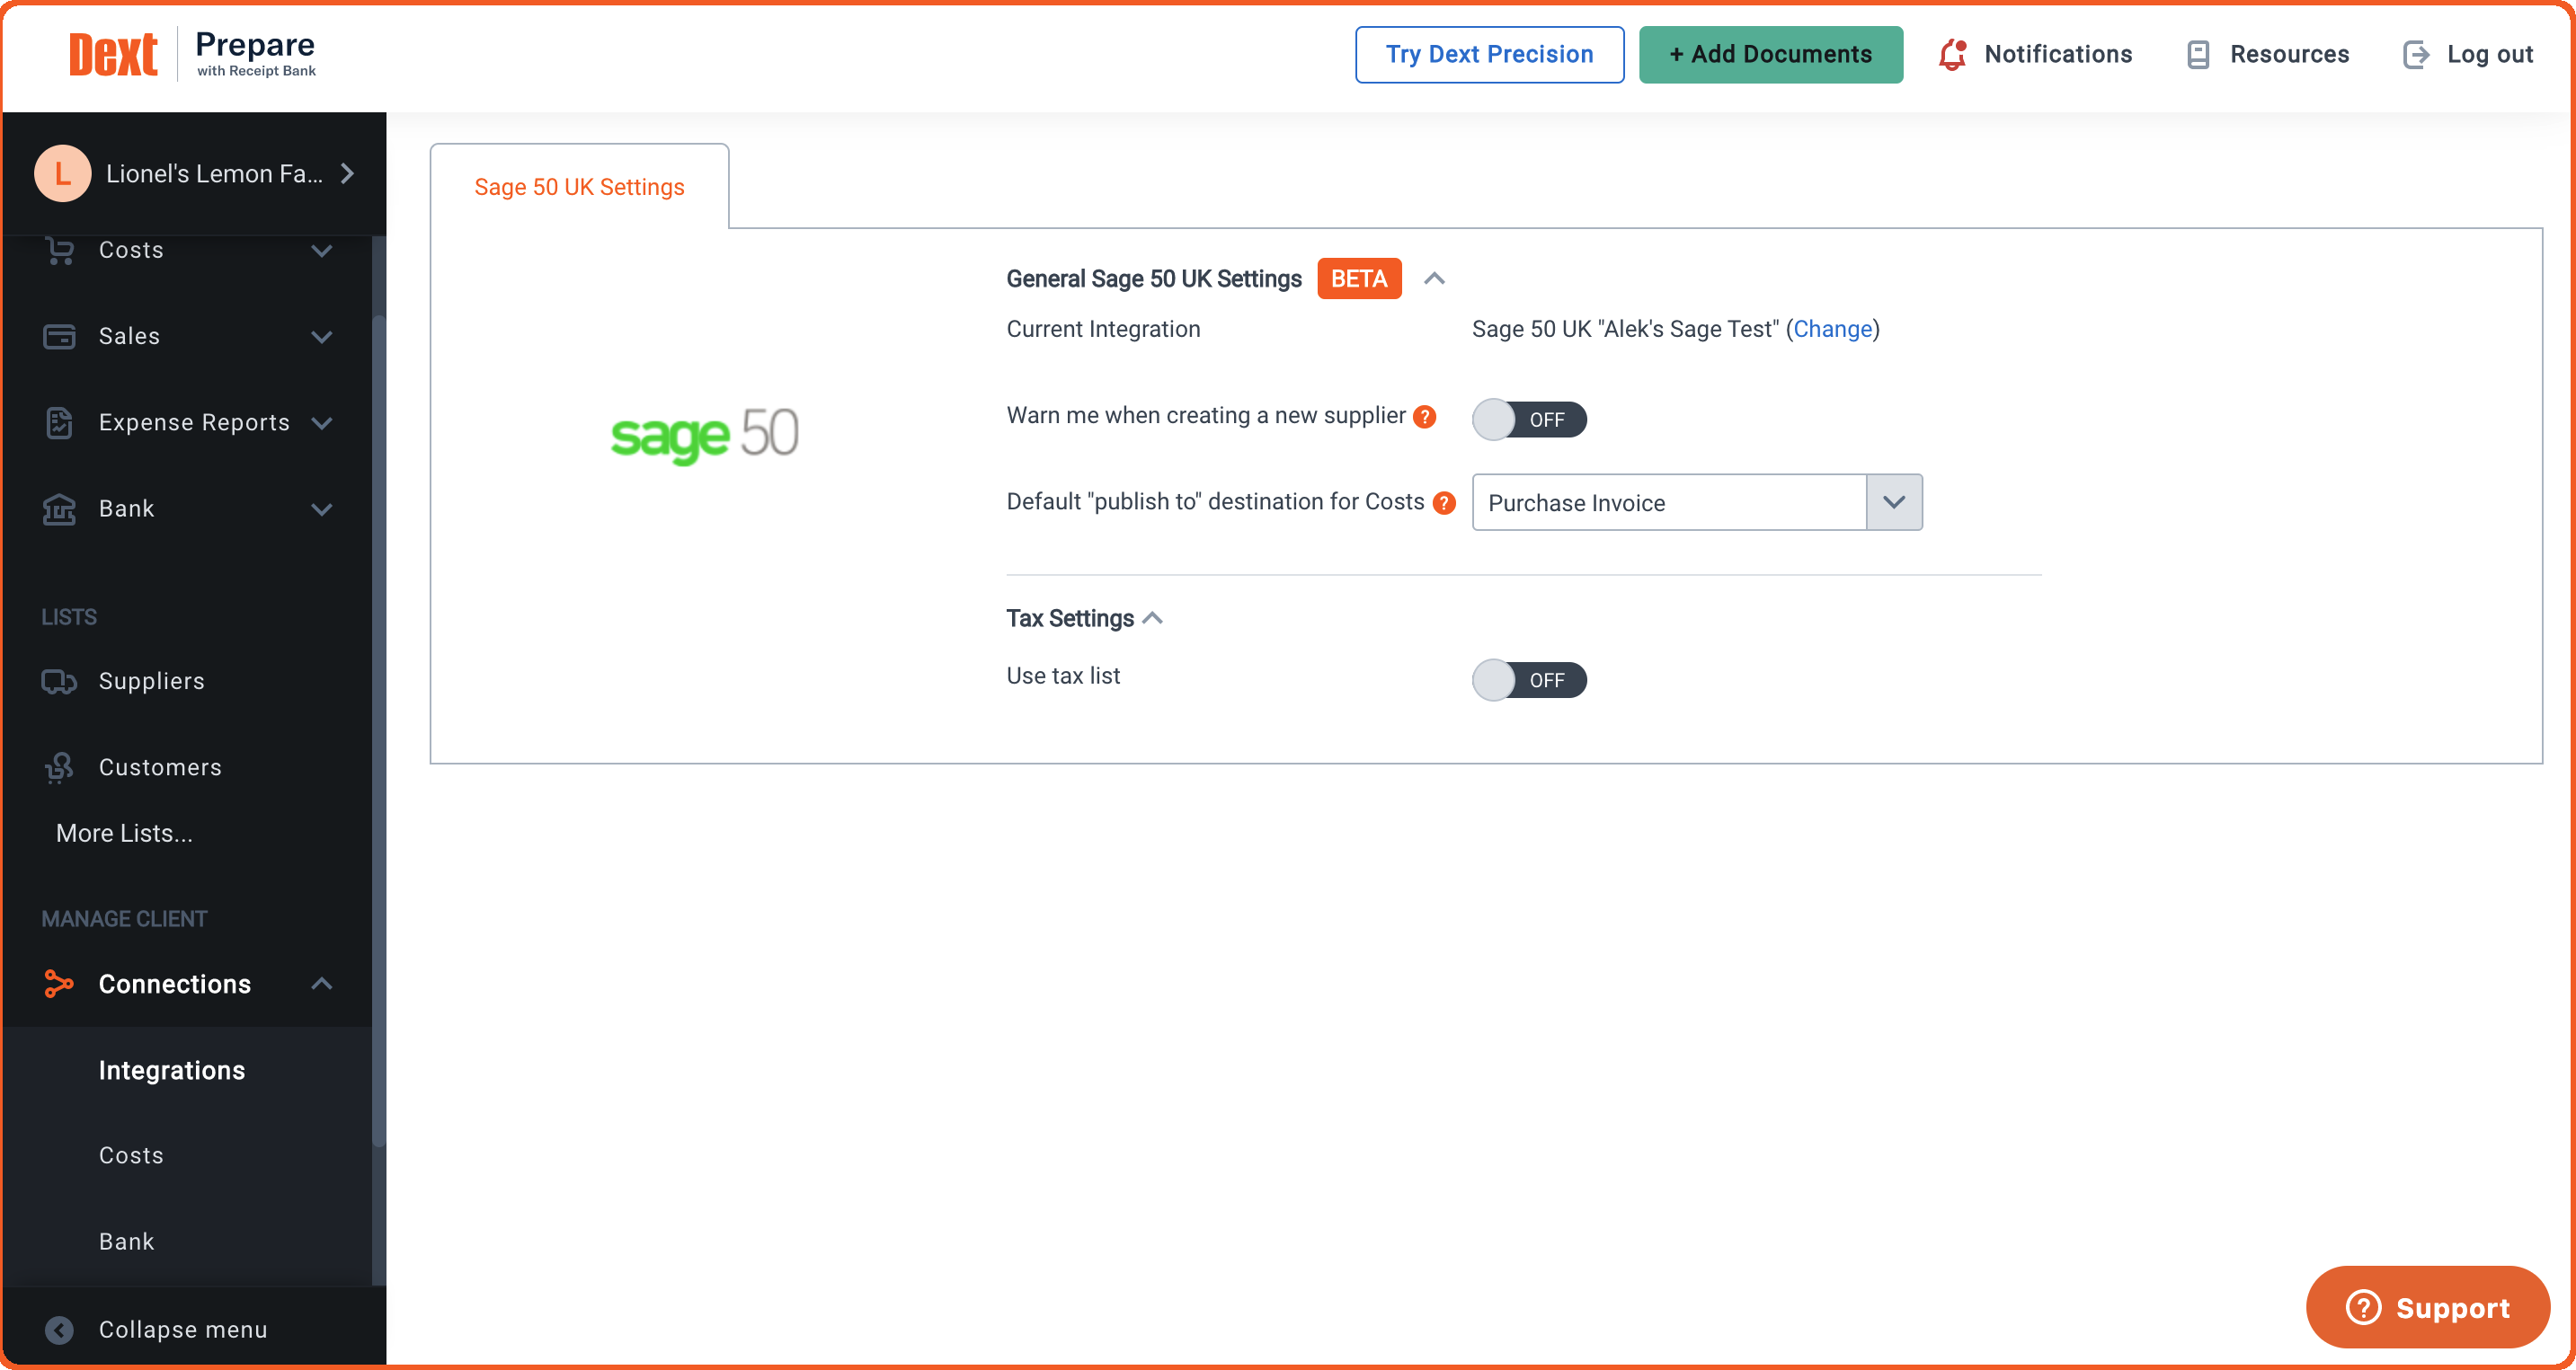This screenshot has width=2576, height=1370.
Task: Click the More Lists... item
Action: click(122, 832)
